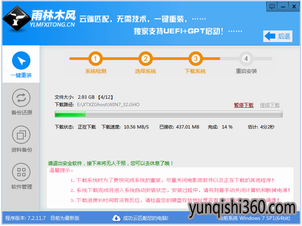
Task: Open the 软件管理 software management icon
Action: pyautogui.click(x=21, y=172)
